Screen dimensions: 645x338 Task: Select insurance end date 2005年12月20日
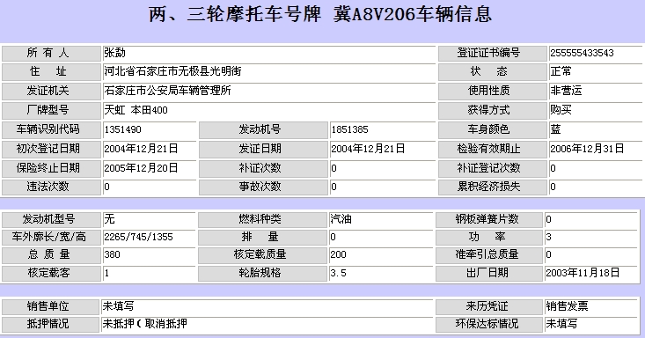coord(141,168)
